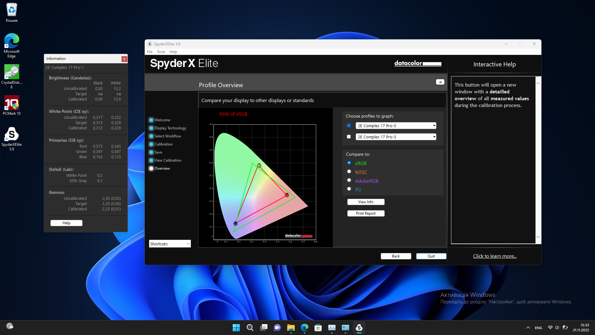Open the Recycle Bin desktop icon
Viewport: 595px width, 335px height.
point(12,13)
